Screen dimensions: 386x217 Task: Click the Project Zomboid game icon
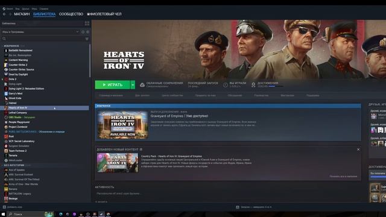[6, 127]
